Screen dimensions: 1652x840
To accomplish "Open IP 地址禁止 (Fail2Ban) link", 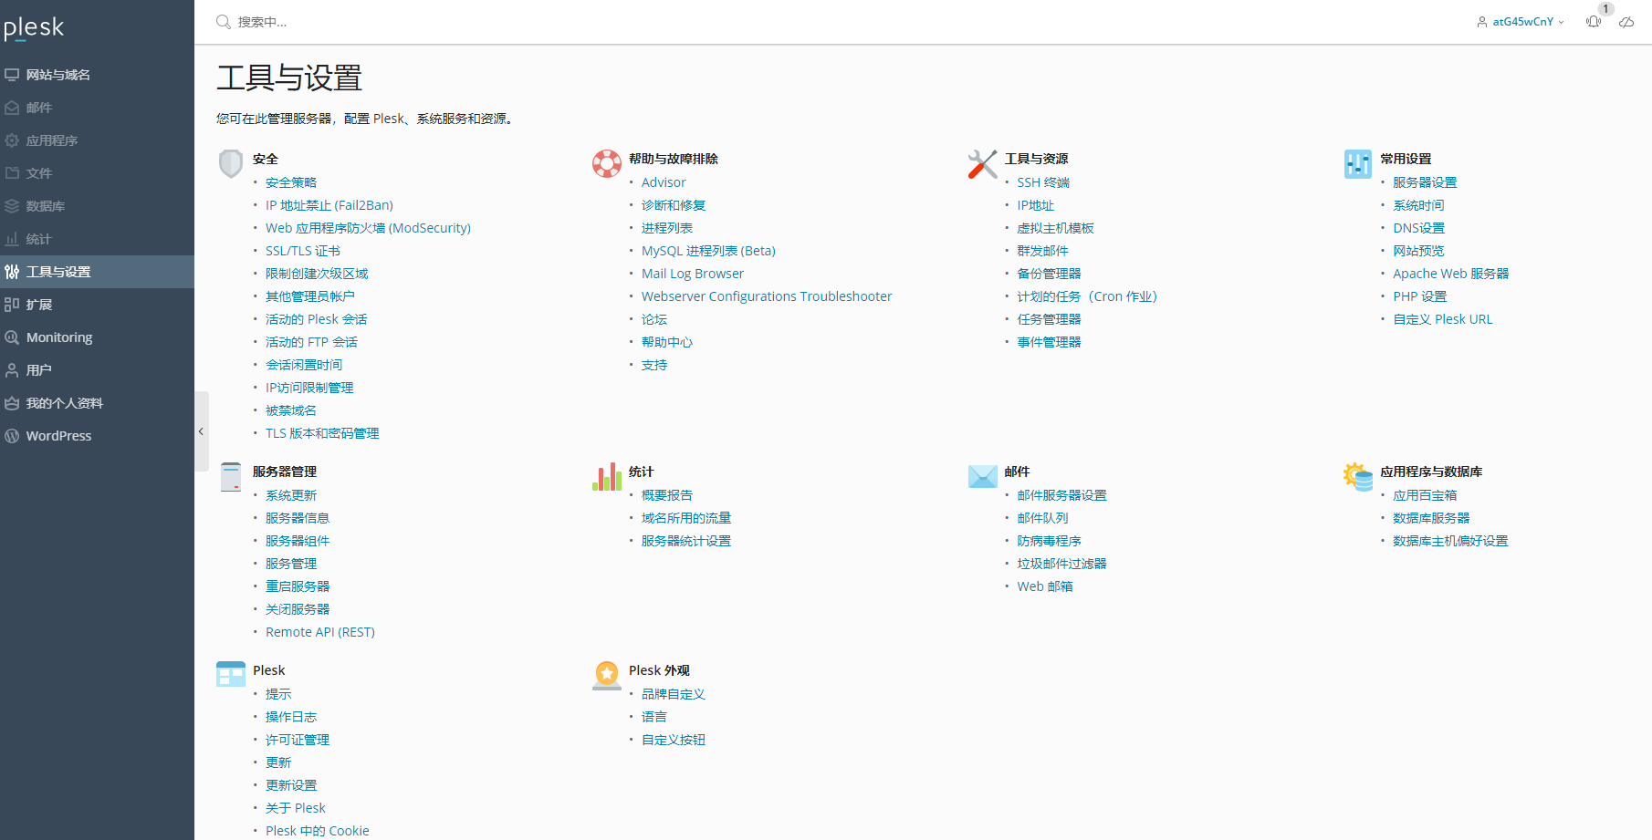I will 329,205.
